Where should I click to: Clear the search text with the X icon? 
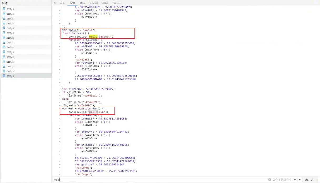pyautogui.click(x=269, y=180)
